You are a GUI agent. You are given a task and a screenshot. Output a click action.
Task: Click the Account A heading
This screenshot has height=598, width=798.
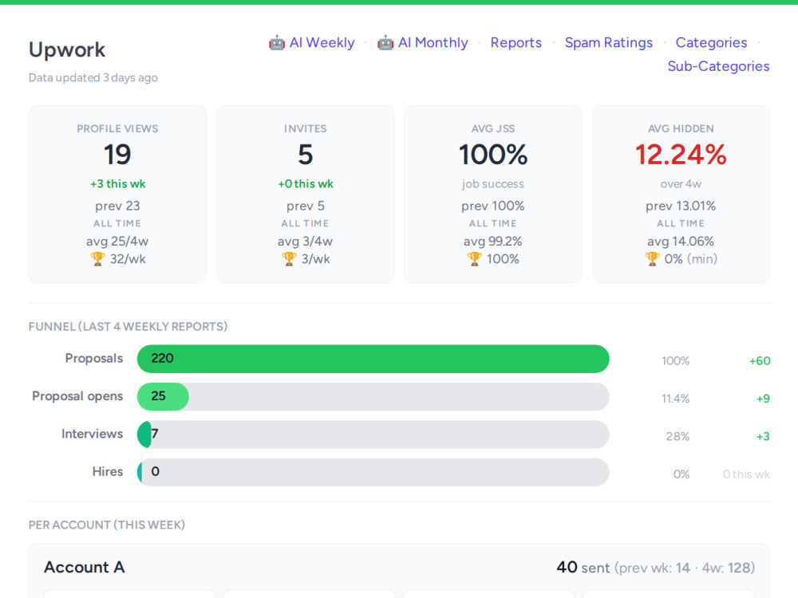point(85,567)
